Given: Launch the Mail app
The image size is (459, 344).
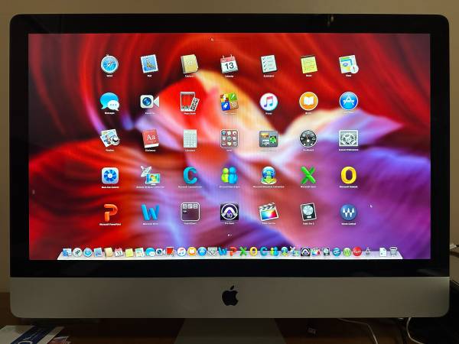Looking at the screenshot, I should 149,64.
